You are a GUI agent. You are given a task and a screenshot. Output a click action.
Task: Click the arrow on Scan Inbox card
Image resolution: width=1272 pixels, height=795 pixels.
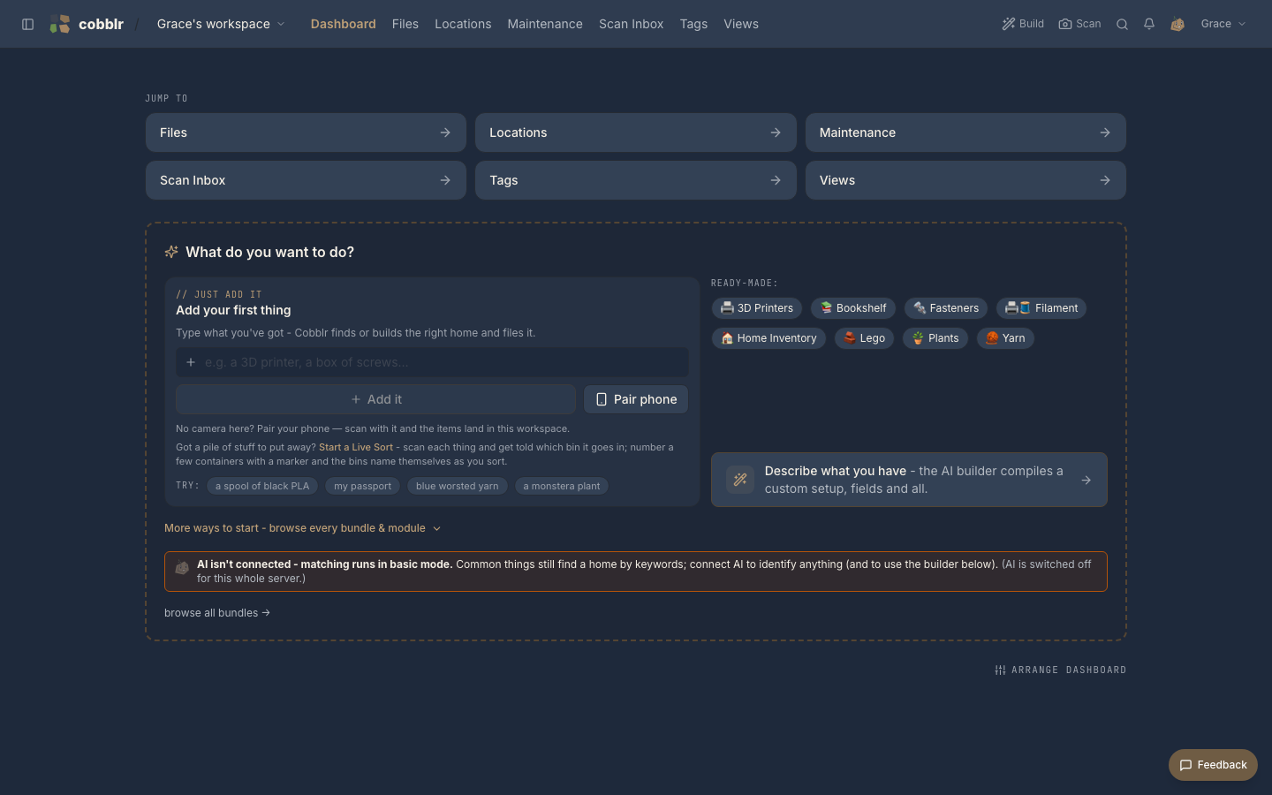(445, 180)
